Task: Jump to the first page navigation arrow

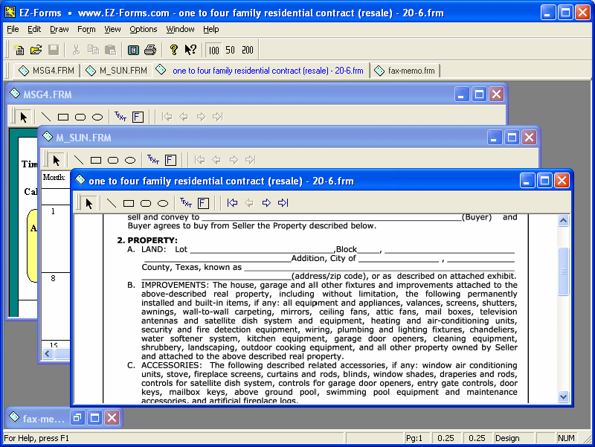Action: pyautogui.click(x=232, y=202)
